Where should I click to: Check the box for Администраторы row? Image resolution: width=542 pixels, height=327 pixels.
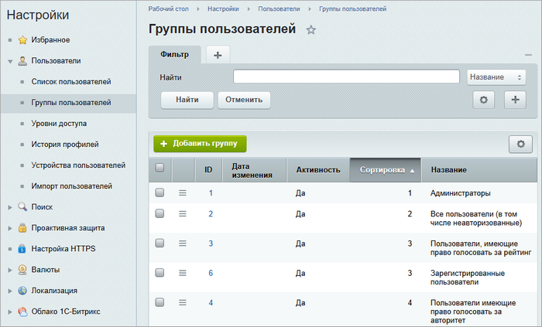coord(160,192)
